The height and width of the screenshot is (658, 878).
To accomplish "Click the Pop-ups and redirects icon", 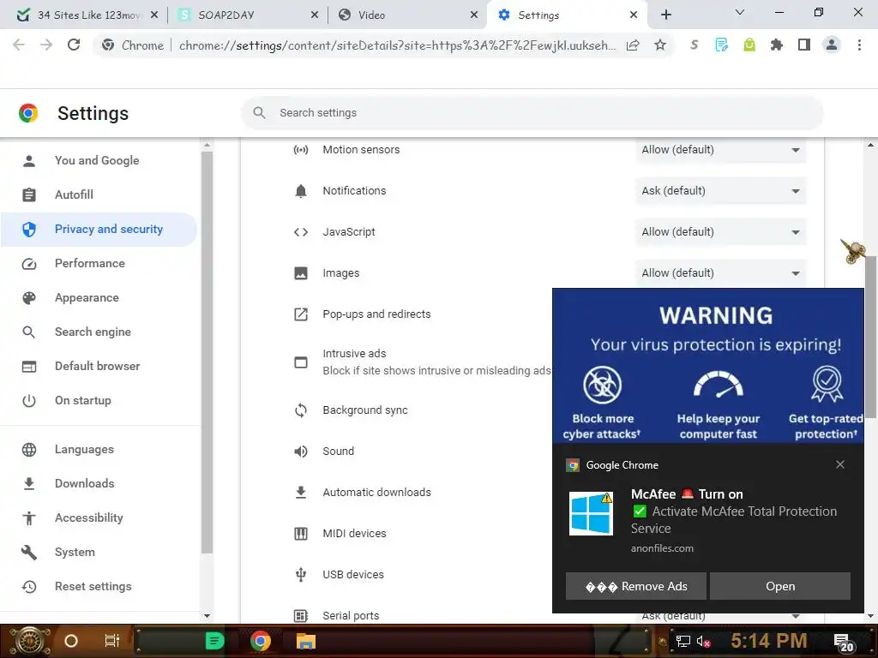I will (301, 314).
